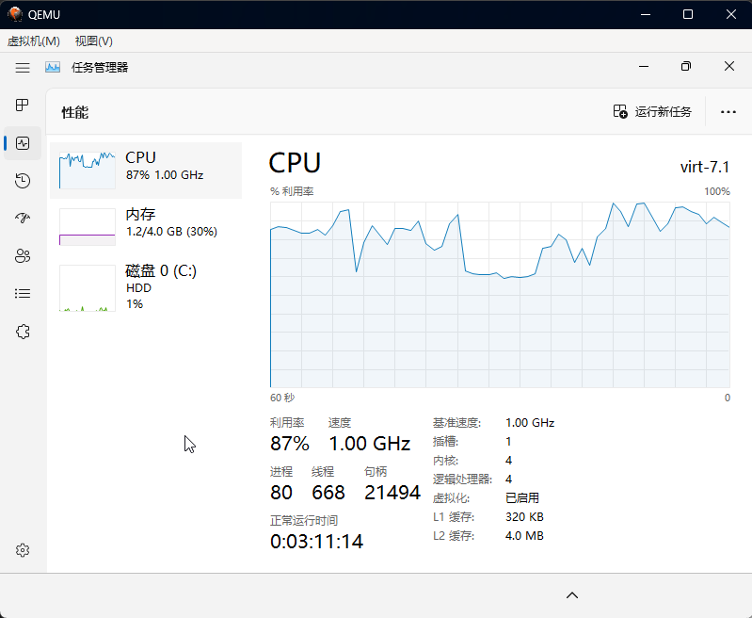Open the App history sidebar icon
The image size is (752, 618).
click(x=24, y=181)
